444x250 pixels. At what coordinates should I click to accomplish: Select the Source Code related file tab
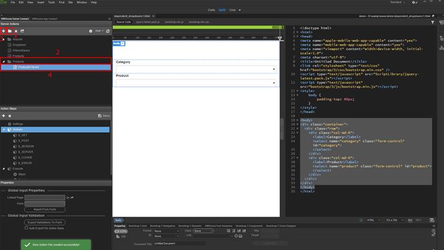(124, 22)
